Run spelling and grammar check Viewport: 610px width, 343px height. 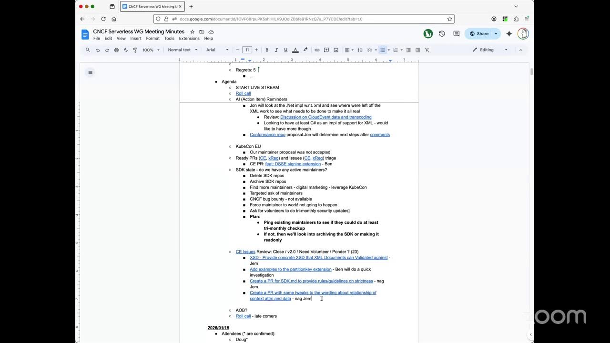tap(126, 50)
